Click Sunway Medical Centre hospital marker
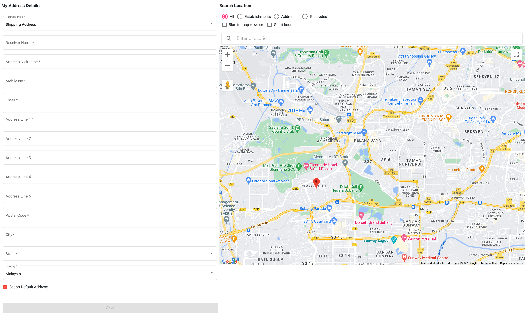 click(x=404, y=257)
